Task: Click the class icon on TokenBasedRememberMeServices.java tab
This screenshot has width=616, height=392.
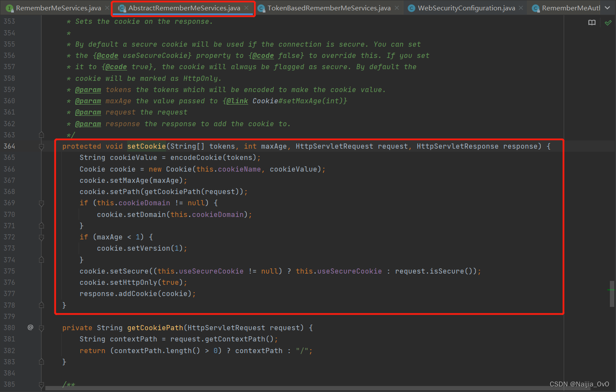Action: [261, 8]
